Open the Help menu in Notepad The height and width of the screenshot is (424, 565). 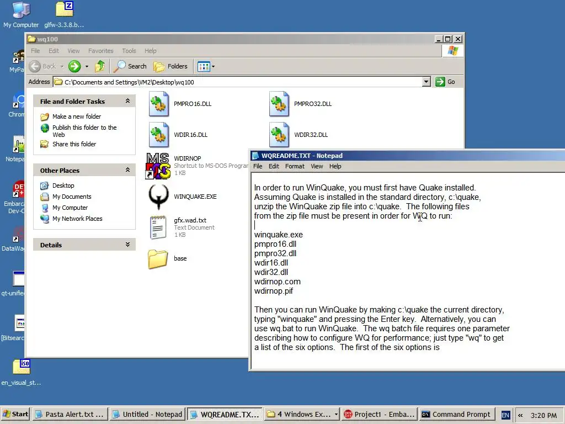coord(335,166)
